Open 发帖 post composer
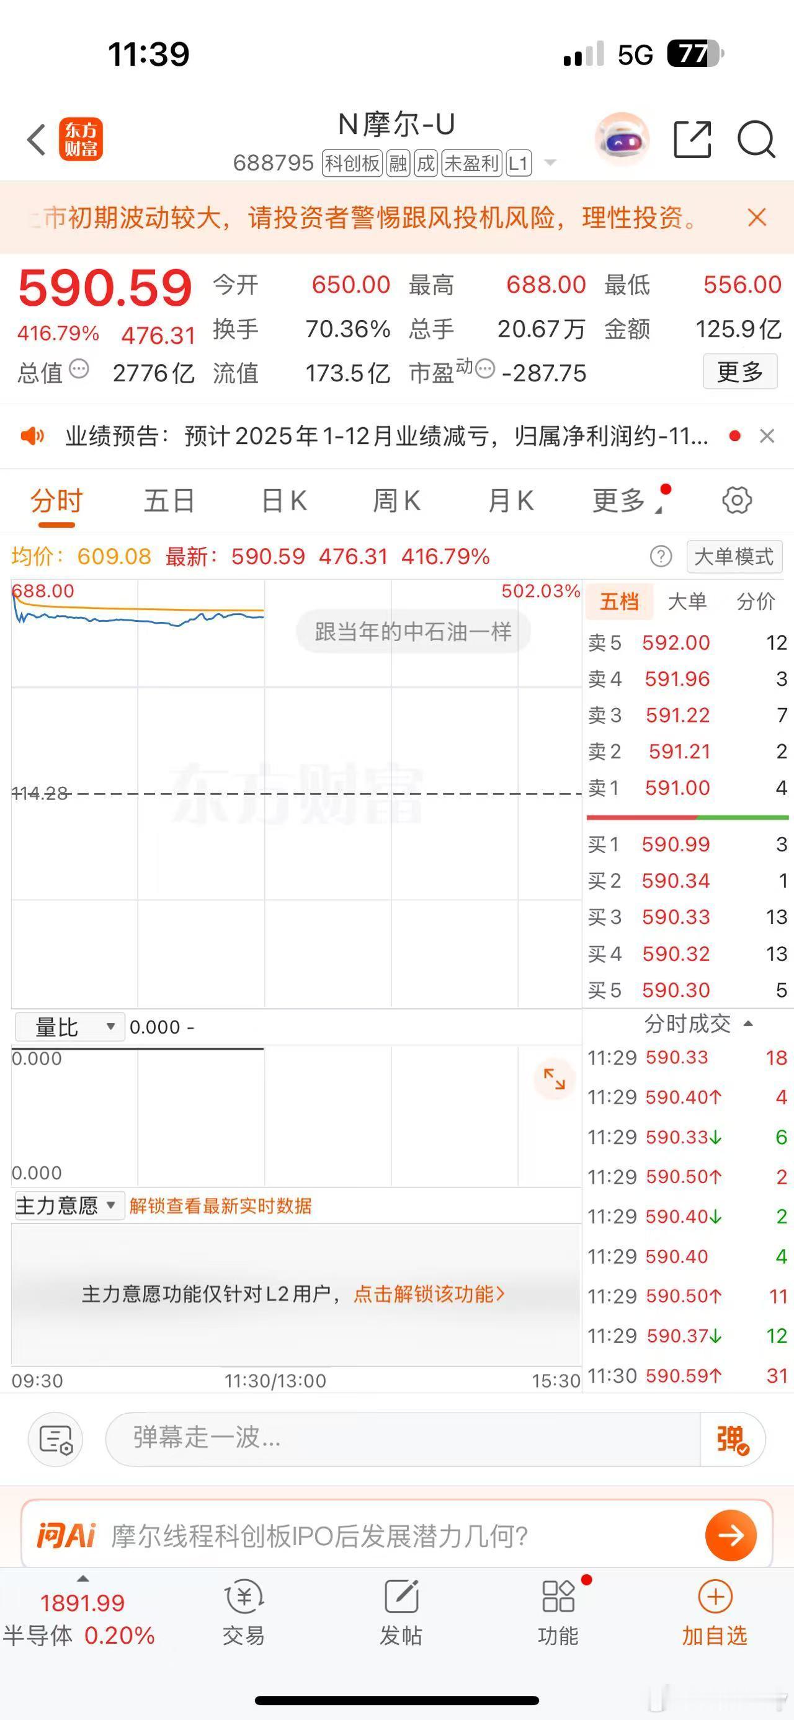Viewport: 794px width, 1720px height. click(x=401, y=1613)
